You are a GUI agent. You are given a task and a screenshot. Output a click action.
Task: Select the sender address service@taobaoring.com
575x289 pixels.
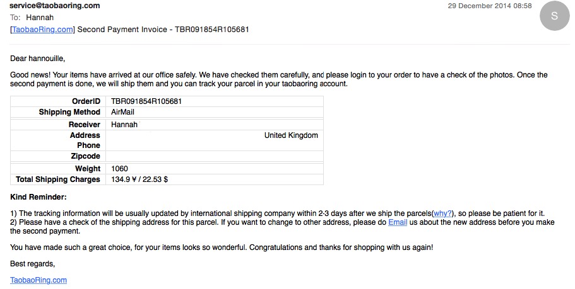[55, 6]
